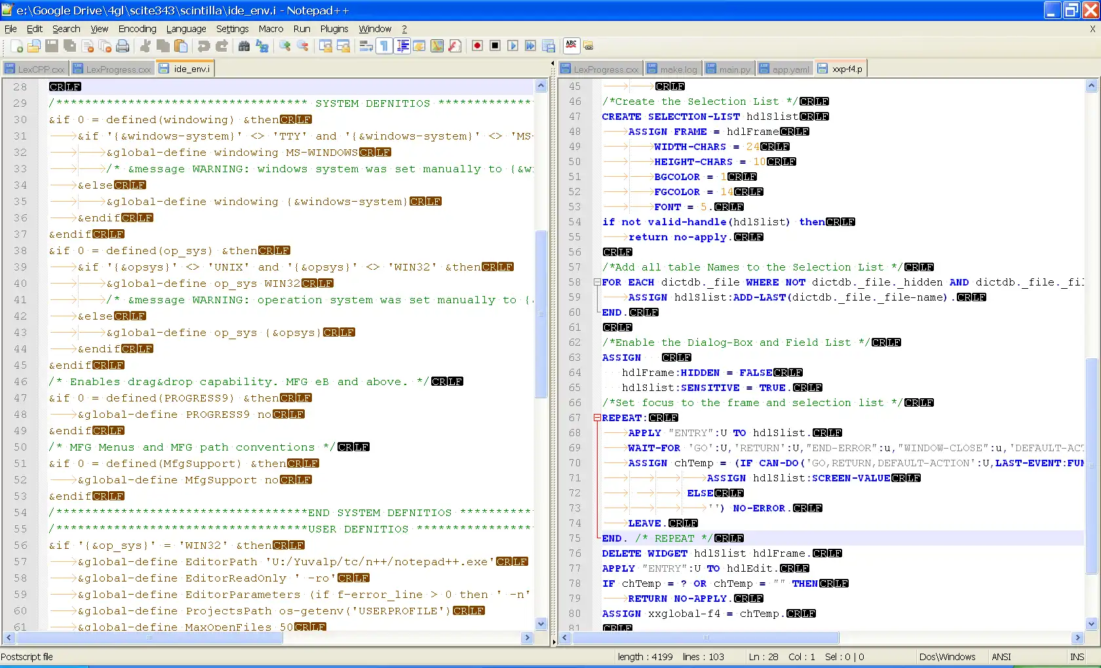
Task: Close document with menu bar X button
Action: [1092, 29]
